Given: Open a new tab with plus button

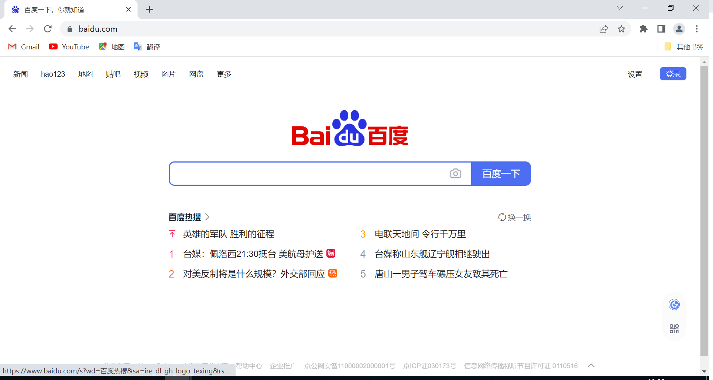Looking at the screenshot, I should click(150, 10).
